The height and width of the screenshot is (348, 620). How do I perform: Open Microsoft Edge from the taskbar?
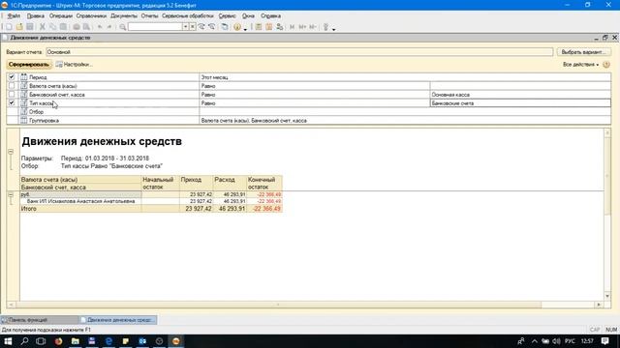point(108,341)
